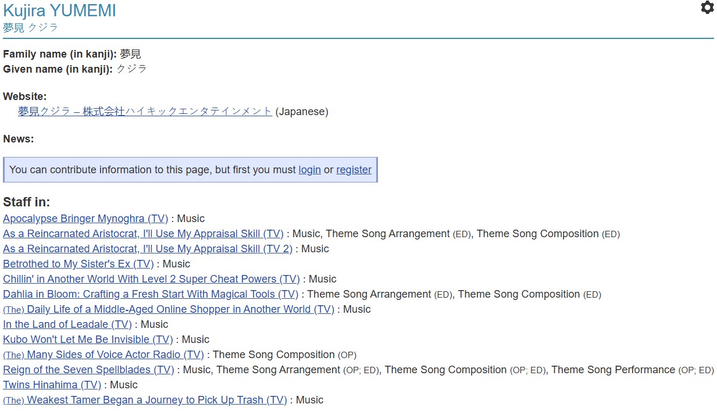The image size is (717, 411).
Task: Click the login link
Action: (x=309, y=170)
